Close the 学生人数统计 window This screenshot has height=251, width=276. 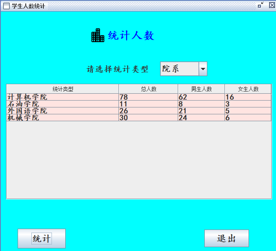coord(272,5)
